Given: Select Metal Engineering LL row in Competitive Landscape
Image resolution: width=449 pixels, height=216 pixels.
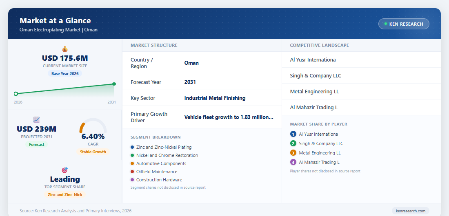Looking at the screenshot, I should pos(361,92).
